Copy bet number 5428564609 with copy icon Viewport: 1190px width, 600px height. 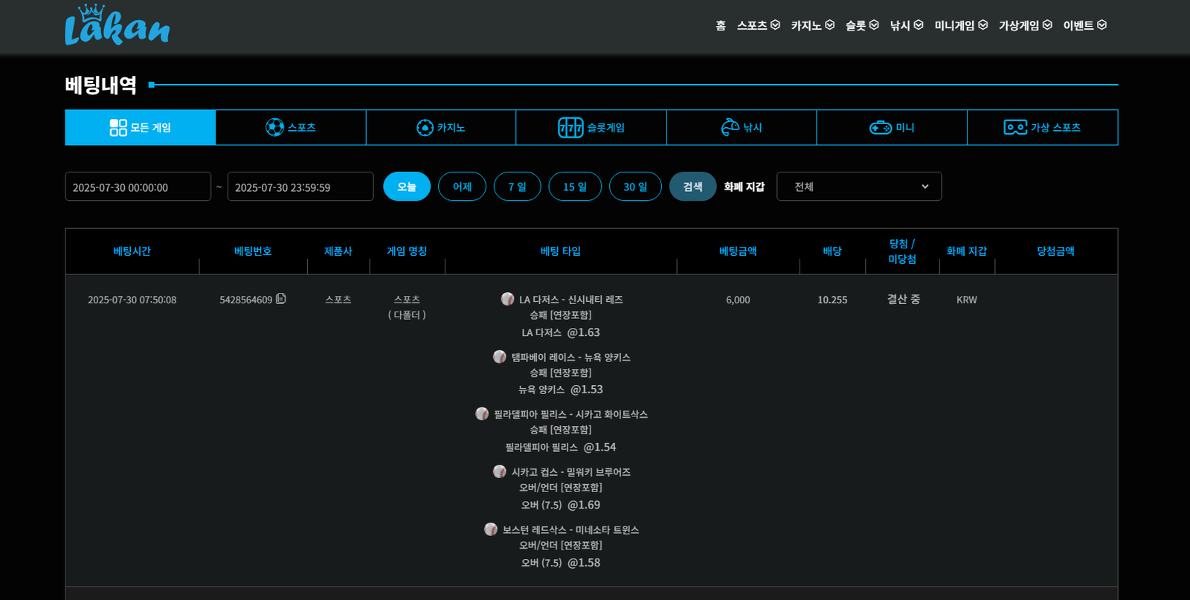click(281, 299)
